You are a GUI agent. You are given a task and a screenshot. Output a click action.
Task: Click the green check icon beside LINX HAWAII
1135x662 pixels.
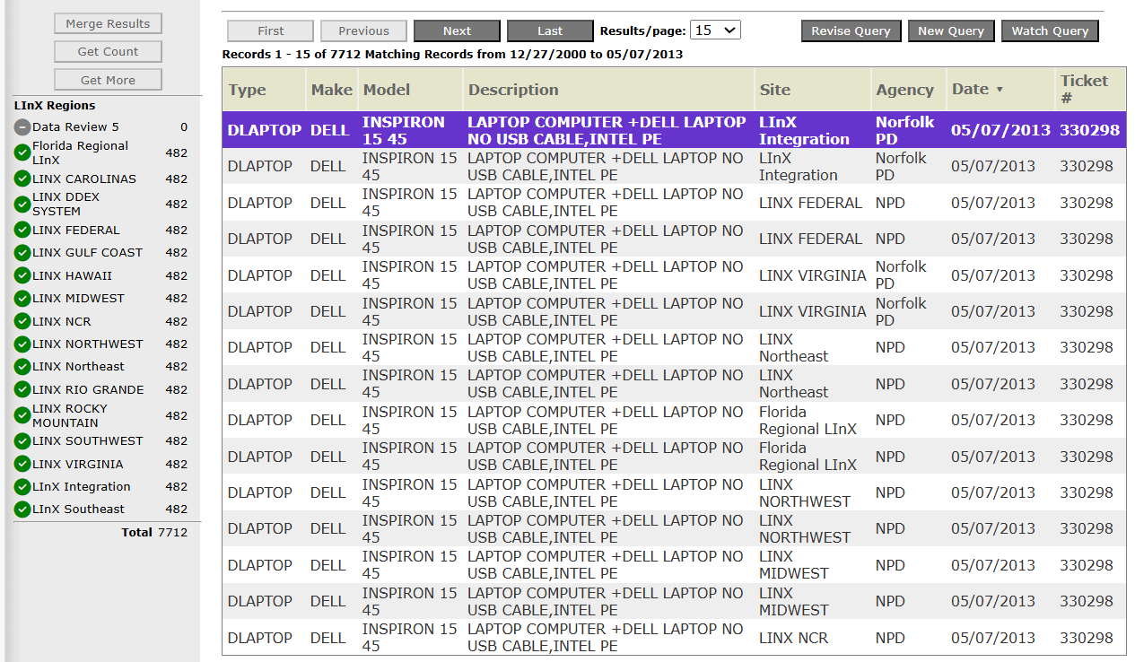click(x=22, y=276)
